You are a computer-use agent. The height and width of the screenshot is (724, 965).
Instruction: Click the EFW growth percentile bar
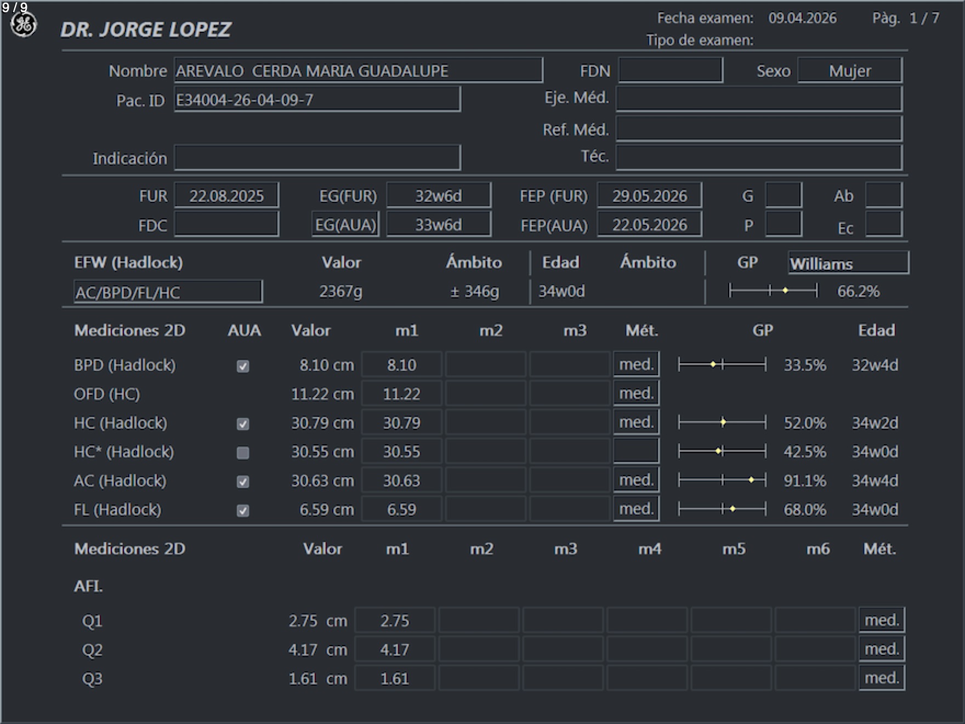(773, 291)
